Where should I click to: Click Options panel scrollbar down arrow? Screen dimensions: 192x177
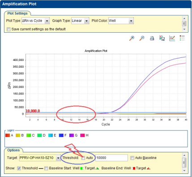pos(184,170)
